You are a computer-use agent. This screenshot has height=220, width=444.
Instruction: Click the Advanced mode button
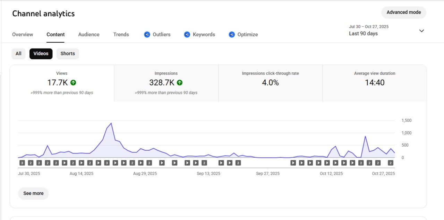click(403, 12)
